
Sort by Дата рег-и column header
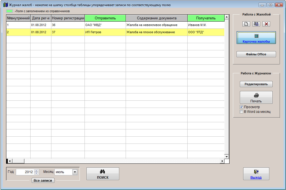tap(41, 18)
